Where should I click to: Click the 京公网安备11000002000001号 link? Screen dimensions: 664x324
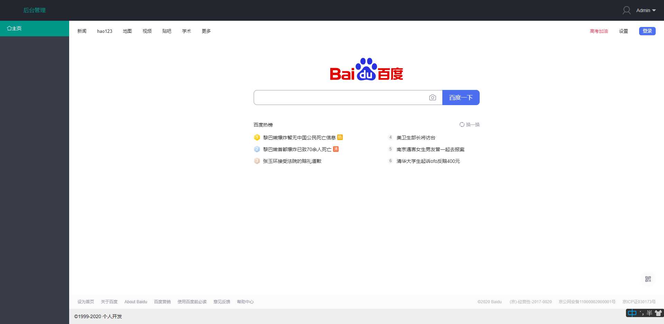pos(587,302)
